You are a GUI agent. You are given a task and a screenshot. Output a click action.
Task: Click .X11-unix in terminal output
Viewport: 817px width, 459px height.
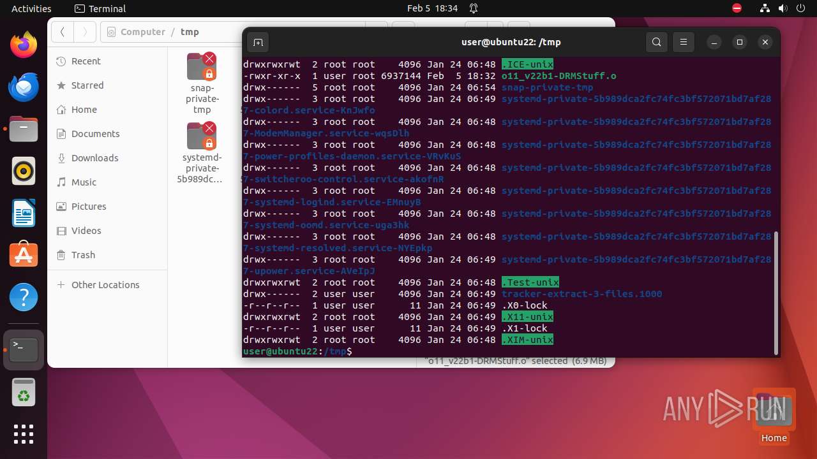pyautogui.click(x=527, y=317)
